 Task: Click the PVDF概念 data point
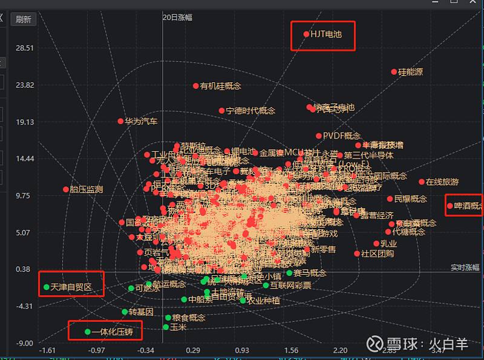pos(319,136)
